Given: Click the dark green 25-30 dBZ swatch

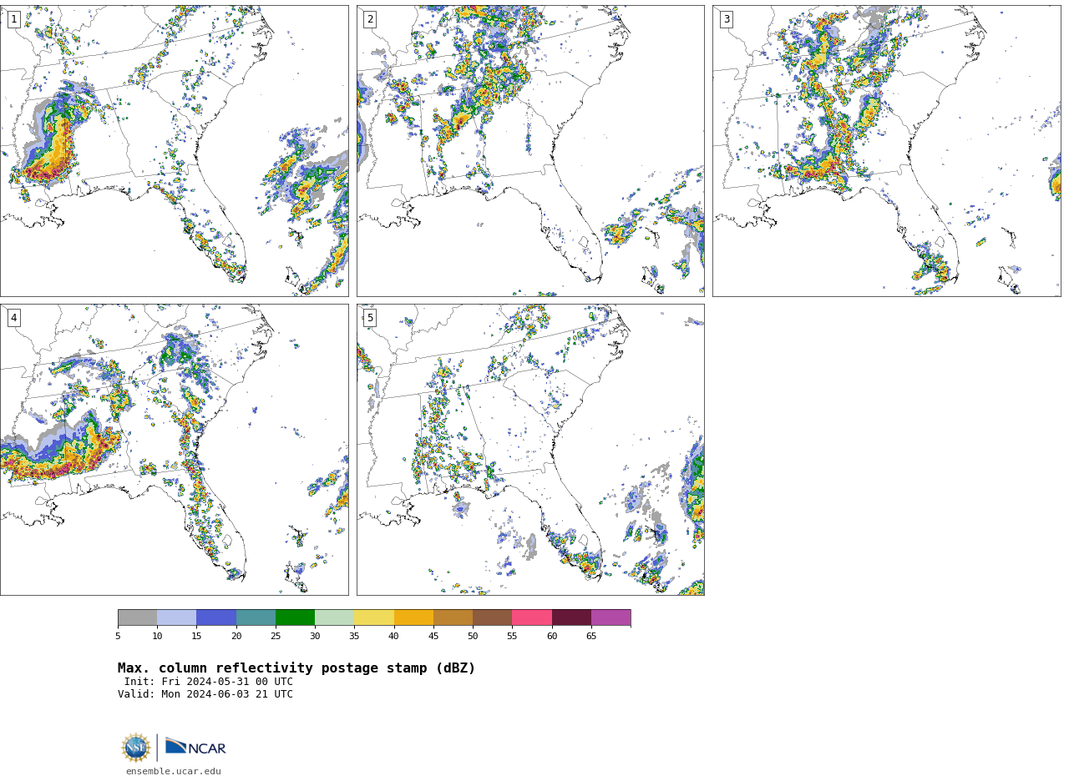Looking at the screenshot, I should click(x=295, y=617).
